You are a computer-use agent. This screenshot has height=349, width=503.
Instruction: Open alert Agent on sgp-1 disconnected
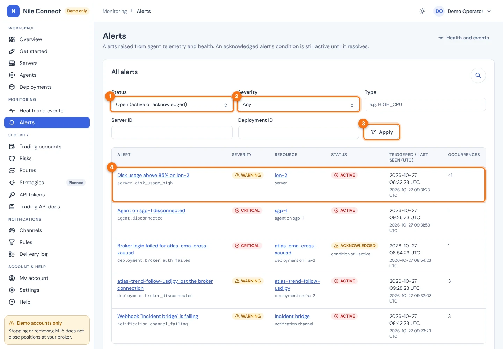[151, 210]
